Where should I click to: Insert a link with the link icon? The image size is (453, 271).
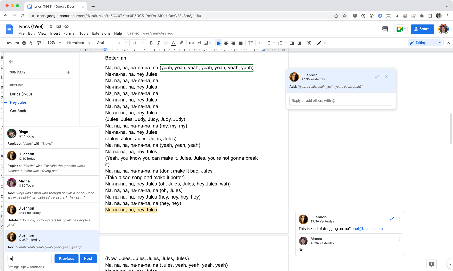pyautogui.click(x=191, y=43)
